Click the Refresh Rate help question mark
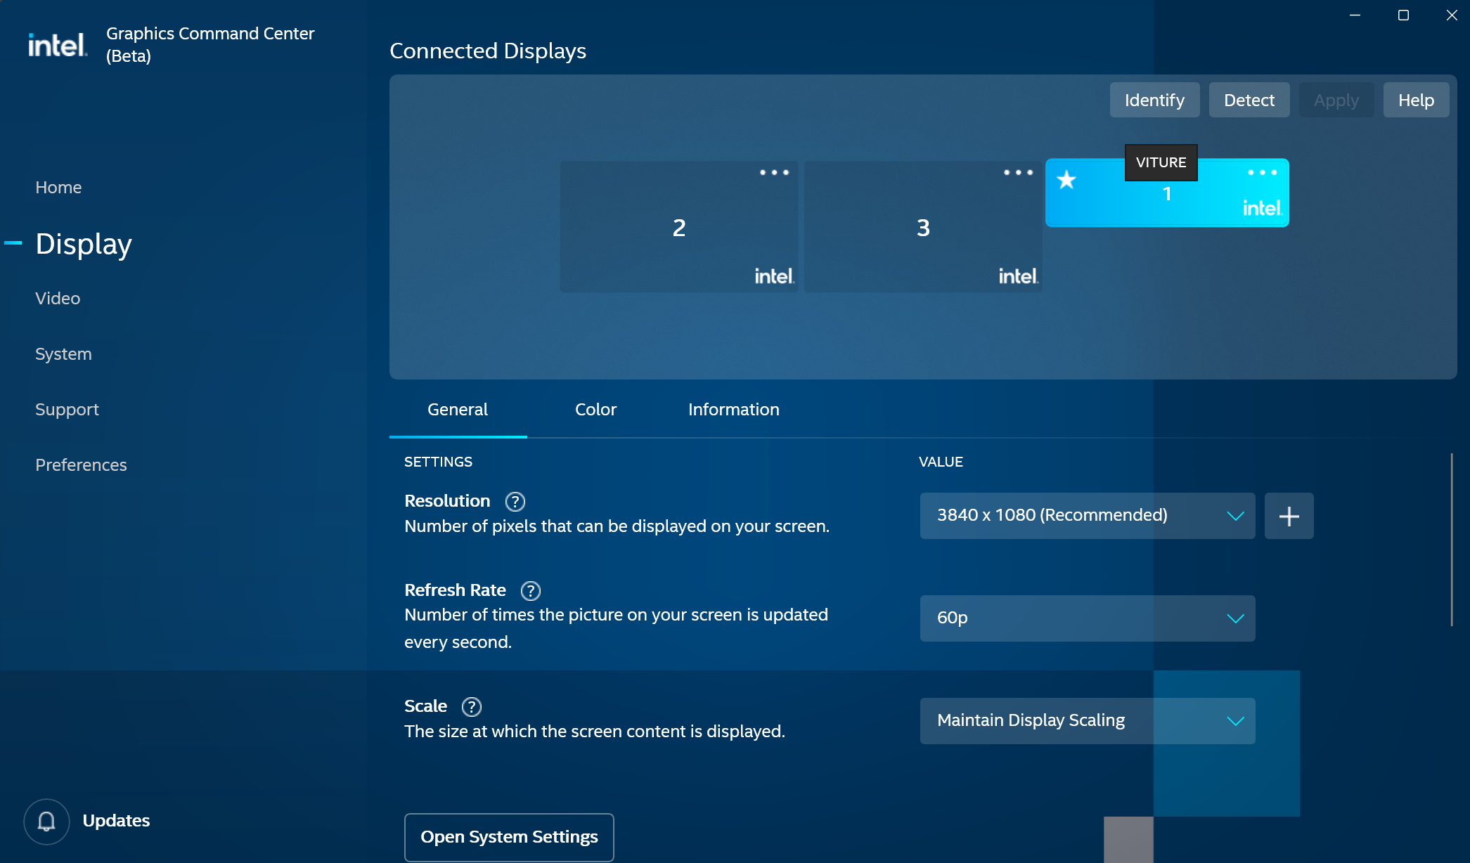The width and height of the screenshot is (1470, 863). 531,591
